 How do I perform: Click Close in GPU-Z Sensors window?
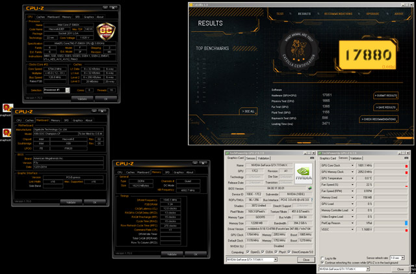[400, 269]
